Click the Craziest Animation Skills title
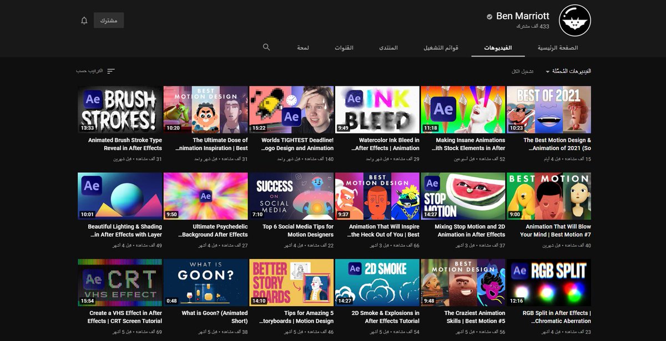Image resolution: width=666 pixels, height=341 pixels. tap(475, 317)
